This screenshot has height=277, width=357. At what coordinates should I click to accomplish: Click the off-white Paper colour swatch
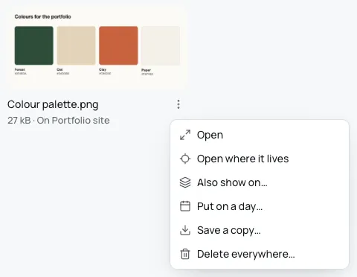161,45
